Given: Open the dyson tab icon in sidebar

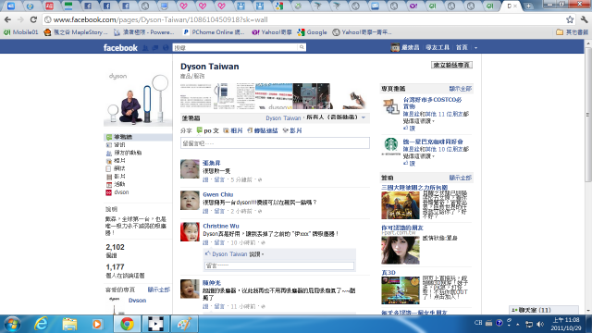Looking at the screenshot, I should pyautogui.click(x=109, y=192).
